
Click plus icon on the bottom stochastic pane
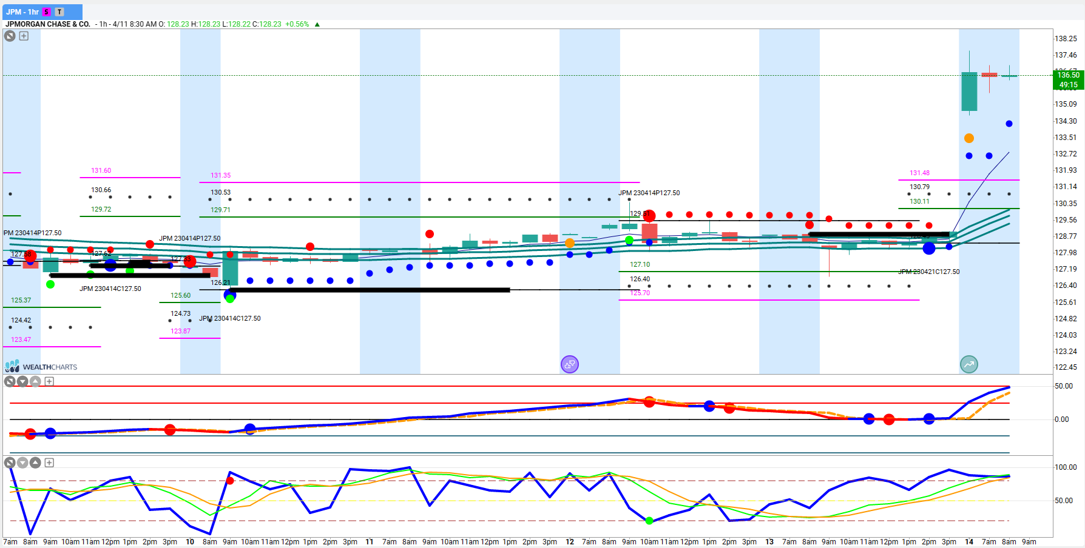pyautogui.click(x=49, y=463)
